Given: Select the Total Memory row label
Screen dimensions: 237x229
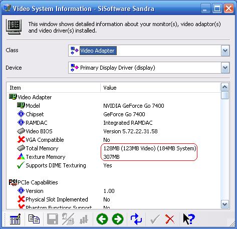Looking at the screenshot, I should pos(42,148).
